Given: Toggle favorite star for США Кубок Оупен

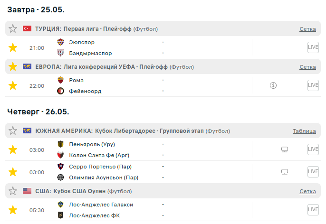Looking at the screenshot, I should [13, 191].
